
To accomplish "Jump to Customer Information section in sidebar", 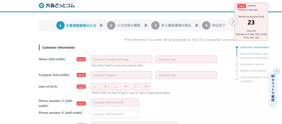I will click(254, 47).
